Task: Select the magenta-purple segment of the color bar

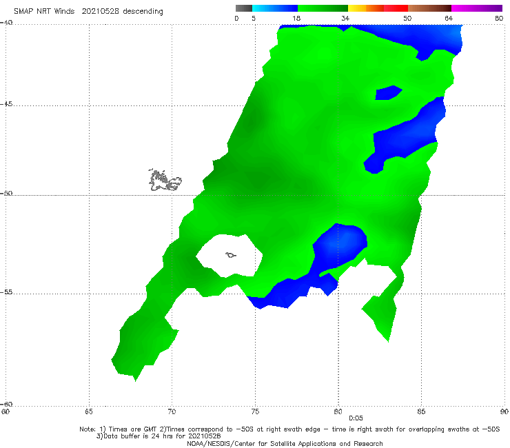Action: click(477, 8)
